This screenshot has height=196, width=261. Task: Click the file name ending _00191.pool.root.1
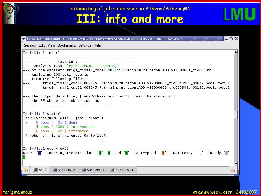tap(136, 87)
